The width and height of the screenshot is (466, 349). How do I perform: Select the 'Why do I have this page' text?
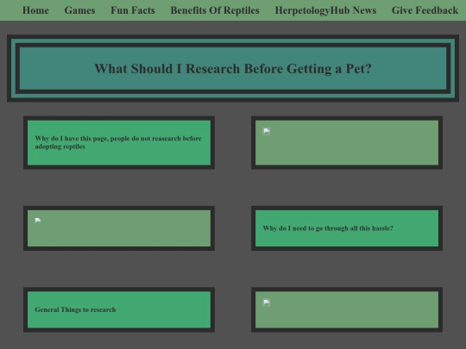(x=118, y=142)
